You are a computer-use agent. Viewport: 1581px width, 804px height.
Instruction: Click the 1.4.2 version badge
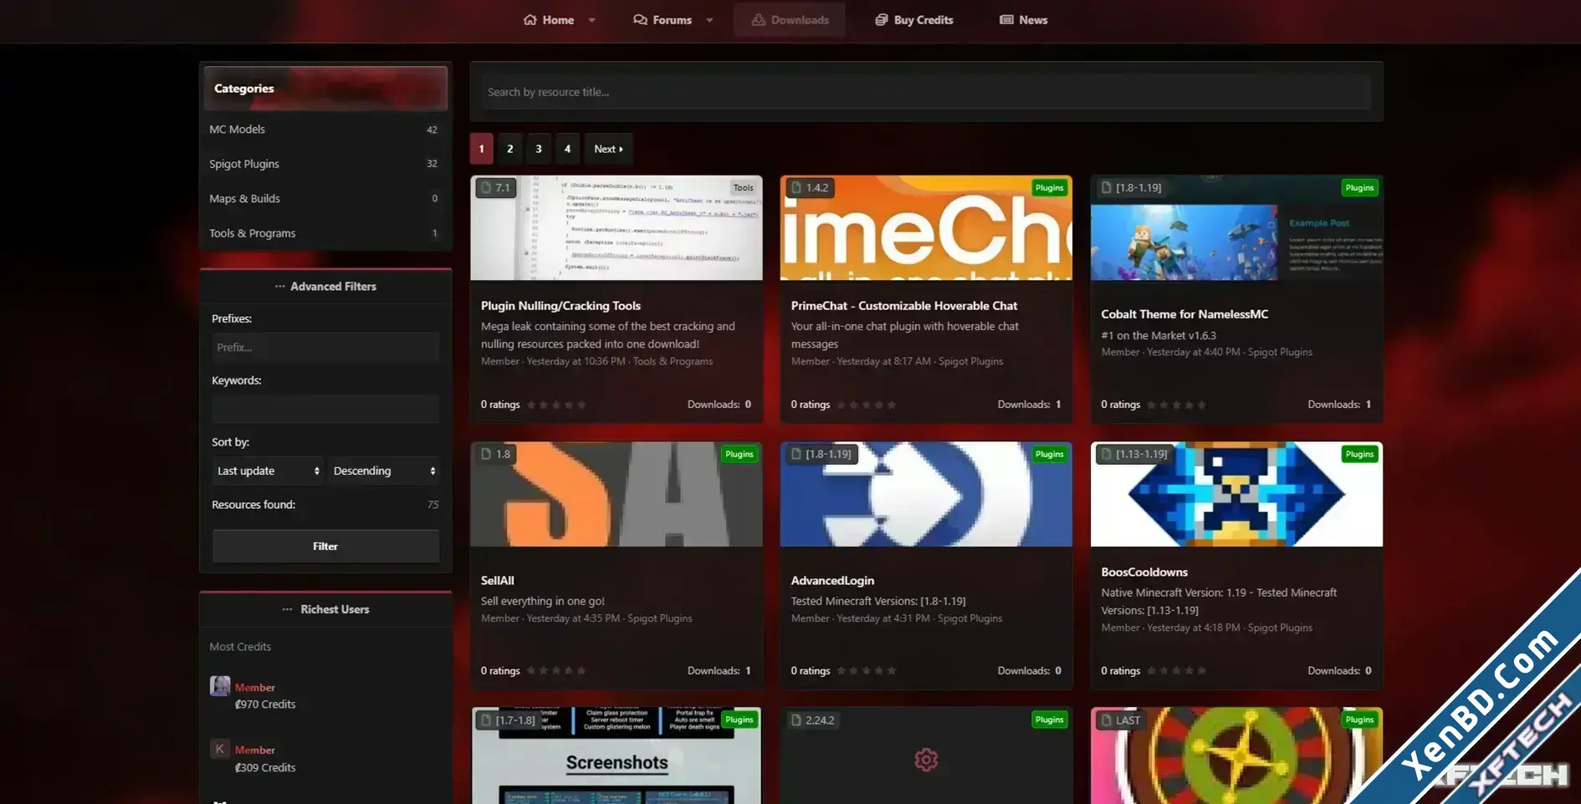[x=810, y=188]
